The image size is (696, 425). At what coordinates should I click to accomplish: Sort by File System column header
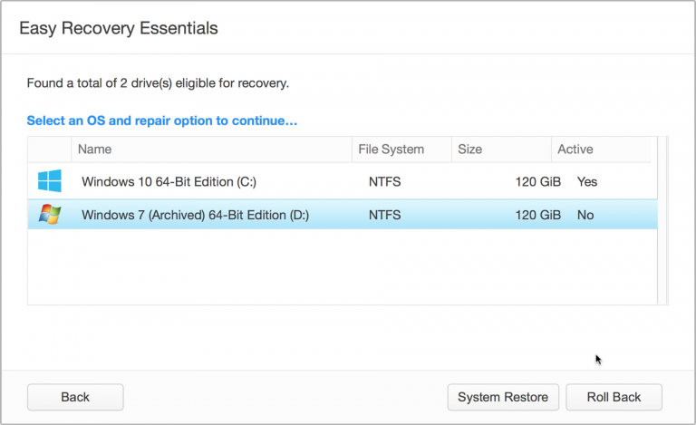point(392,150)
